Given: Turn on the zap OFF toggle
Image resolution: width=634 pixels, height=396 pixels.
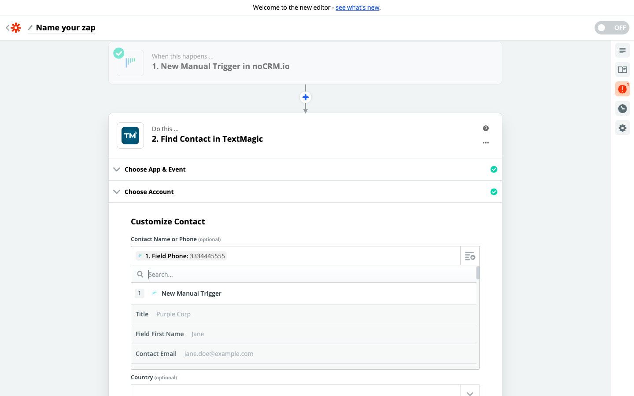Looking at the screenshot, I should (x=612, y=28).
